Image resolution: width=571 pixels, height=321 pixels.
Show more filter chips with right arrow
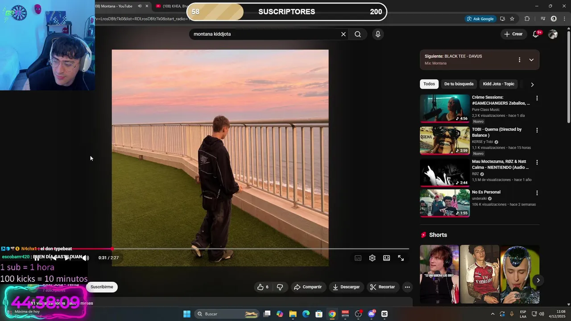(x=532, y=84)
